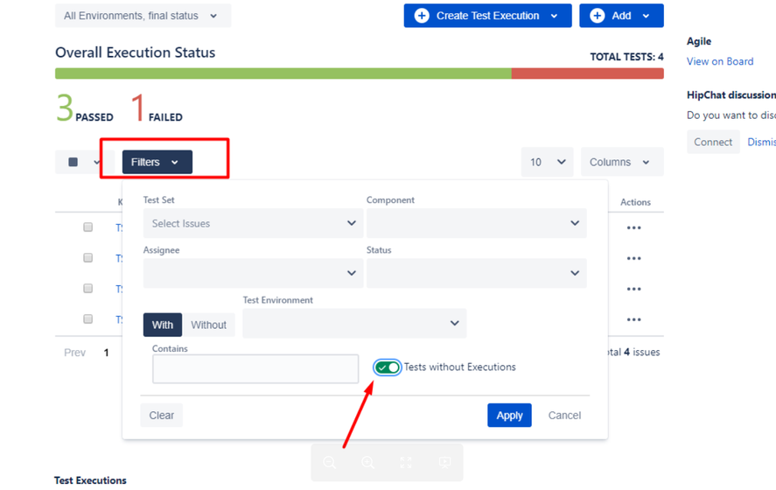Click the zoom in magnifier icon
776x490 pixels.
[x=367, y=463]
